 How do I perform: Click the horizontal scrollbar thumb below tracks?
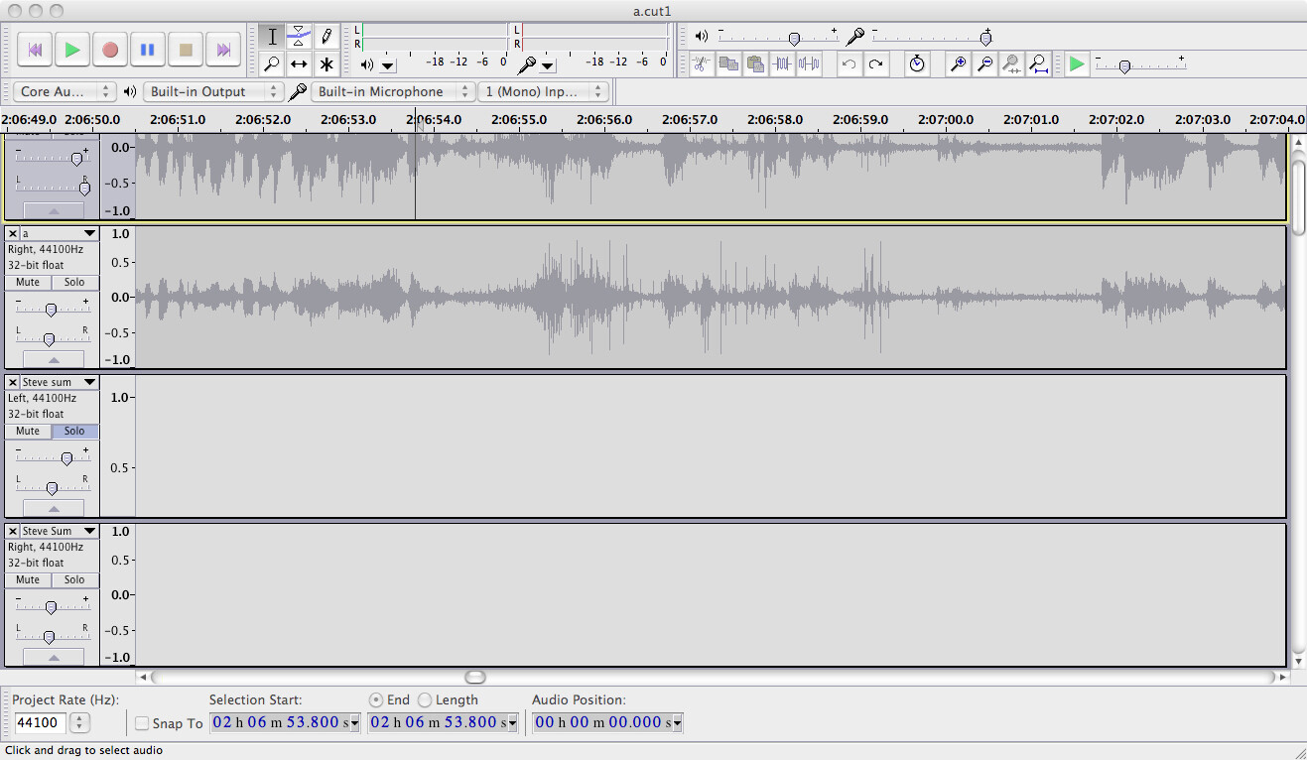click(475, 677)
